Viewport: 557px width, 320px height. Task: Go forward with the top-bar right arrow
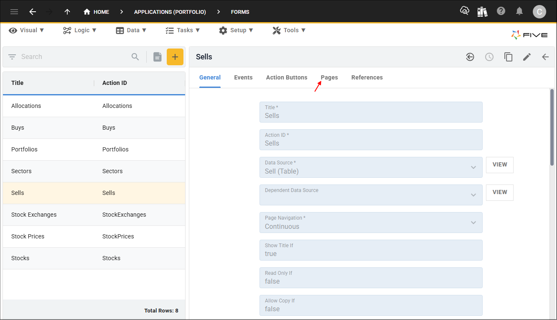(49, 12)
